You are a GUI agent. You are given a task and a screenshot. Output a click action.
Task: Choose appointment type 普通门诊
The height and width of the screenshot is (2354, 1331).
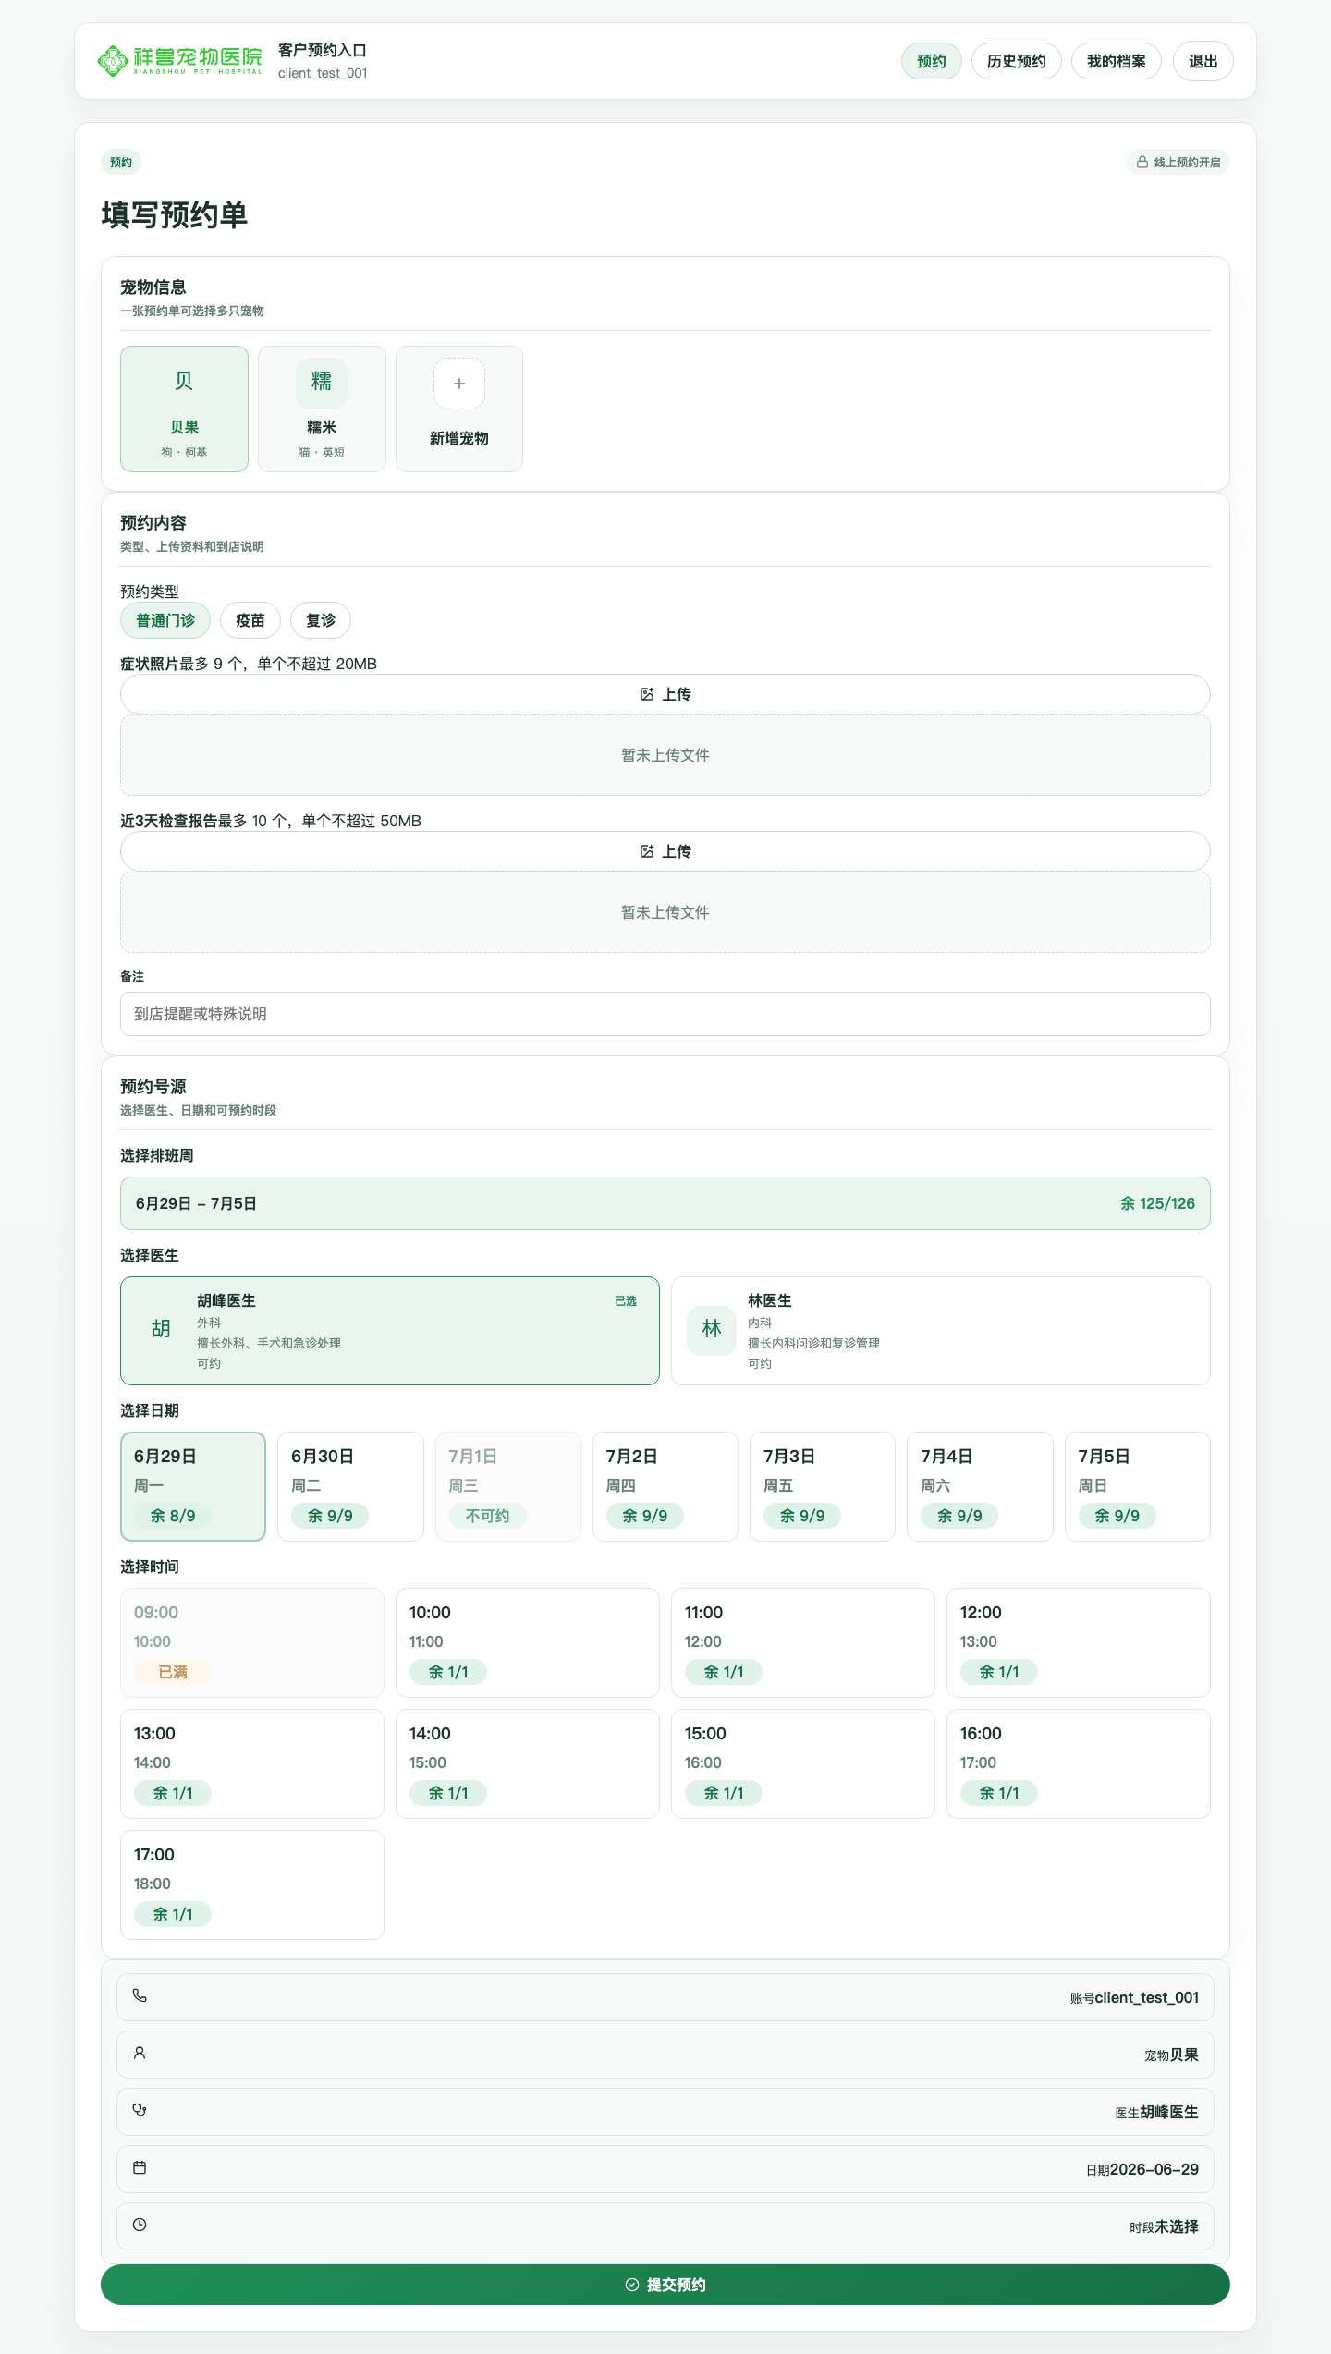coord(165,620)
